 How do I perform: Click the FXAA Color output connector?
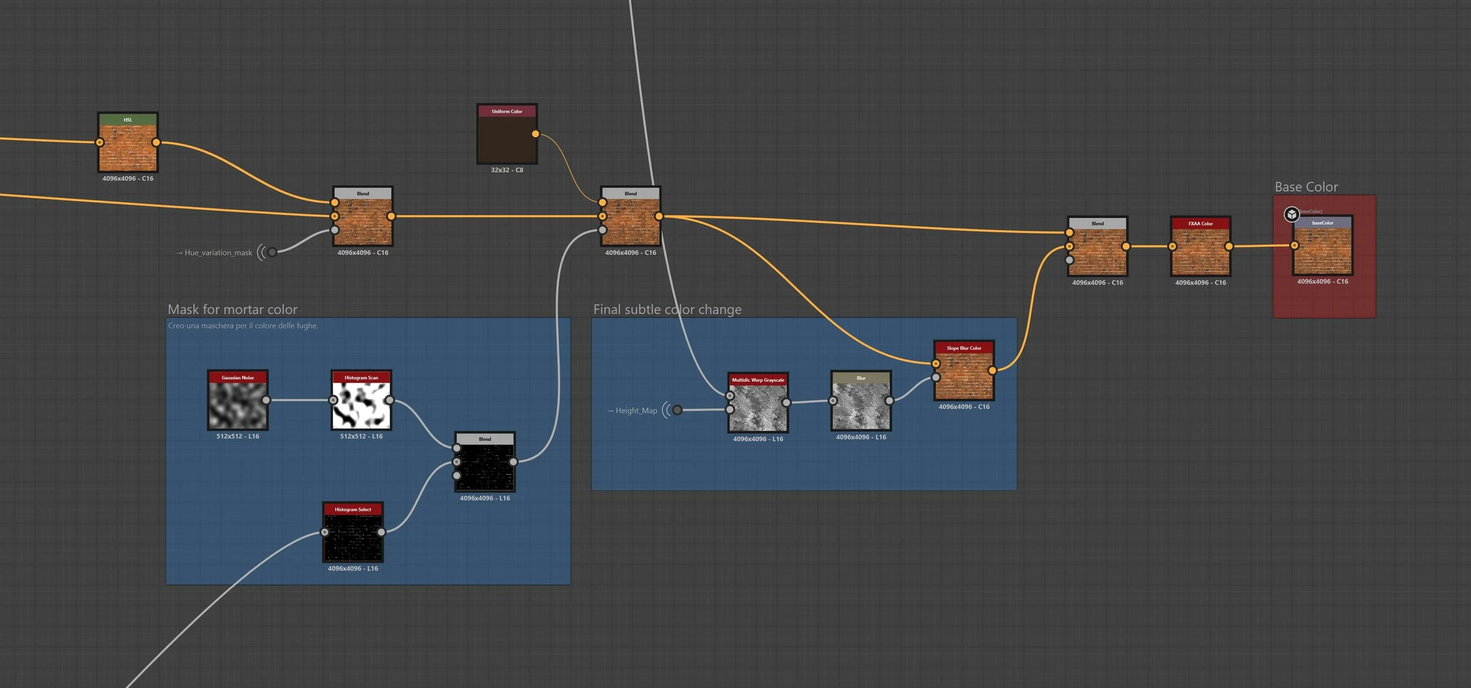[1229, 246]
